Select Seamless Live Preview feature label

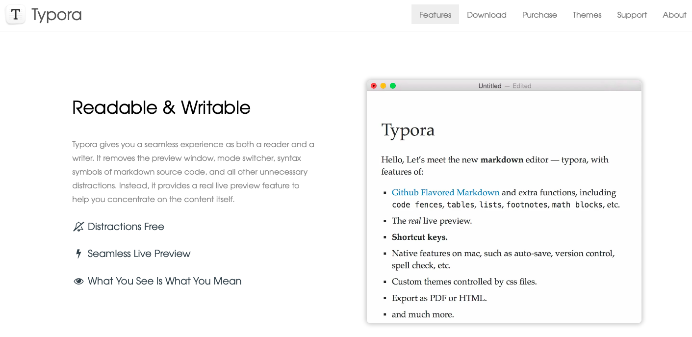139,254
